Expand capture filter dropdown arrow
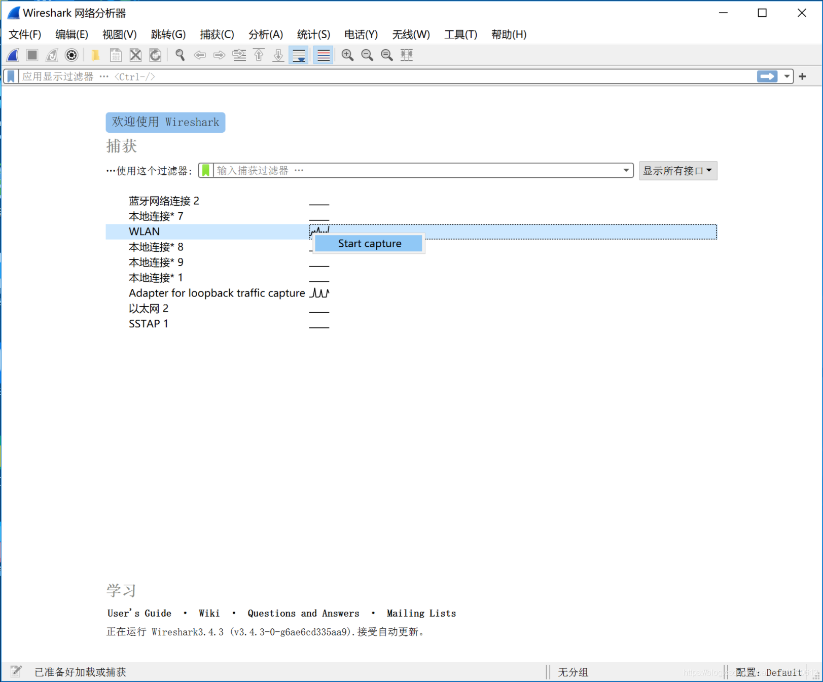This screenshot has width=823, height=682. [626, 171]
